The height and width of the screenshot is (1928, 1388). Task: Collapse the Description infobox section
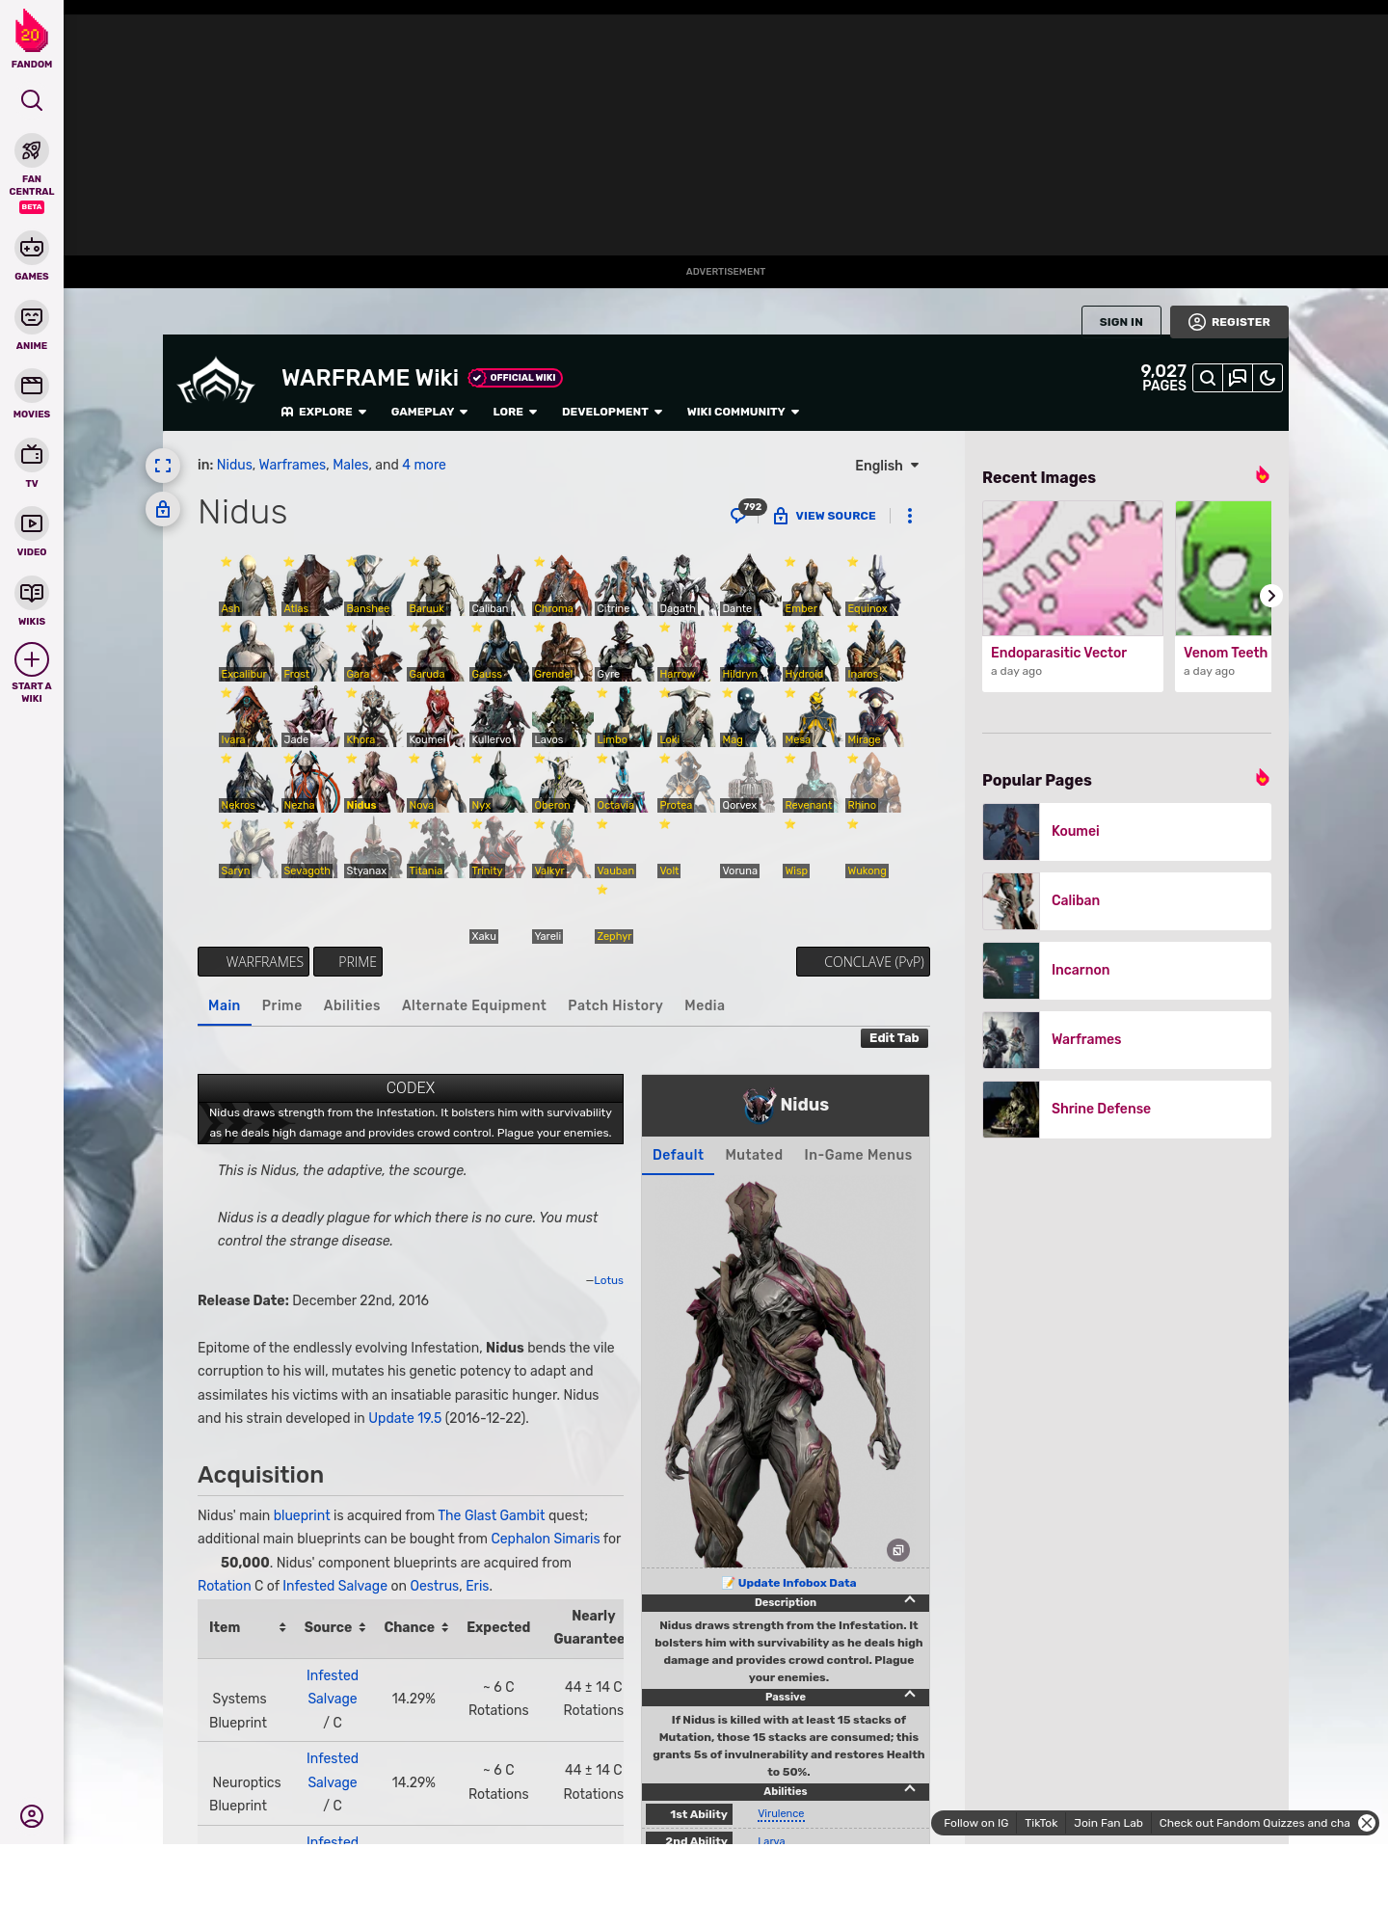(x=909, y=1600)
